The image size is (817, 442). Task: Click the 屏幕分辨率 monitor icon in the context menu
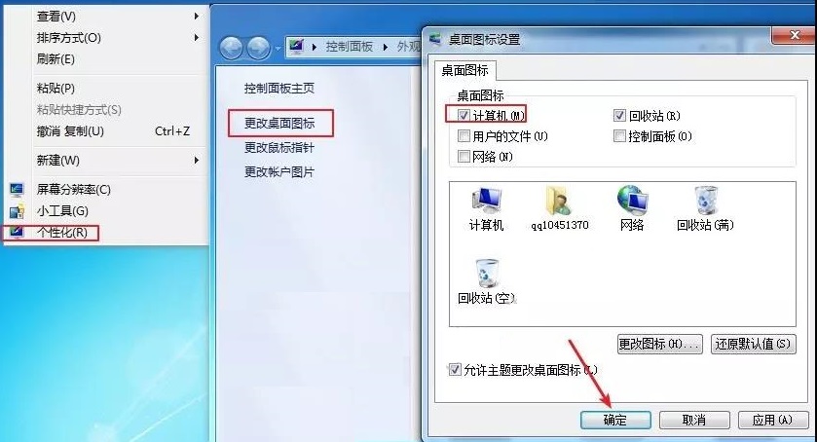click(17, 189)
